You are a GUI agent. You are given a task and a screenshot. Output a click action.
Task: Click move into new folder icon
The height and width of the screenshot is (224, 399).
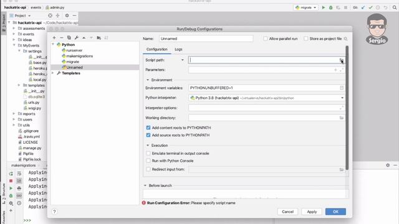[x=99, y=37]
